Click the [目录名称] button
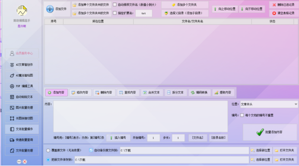 tap(218, 138)
